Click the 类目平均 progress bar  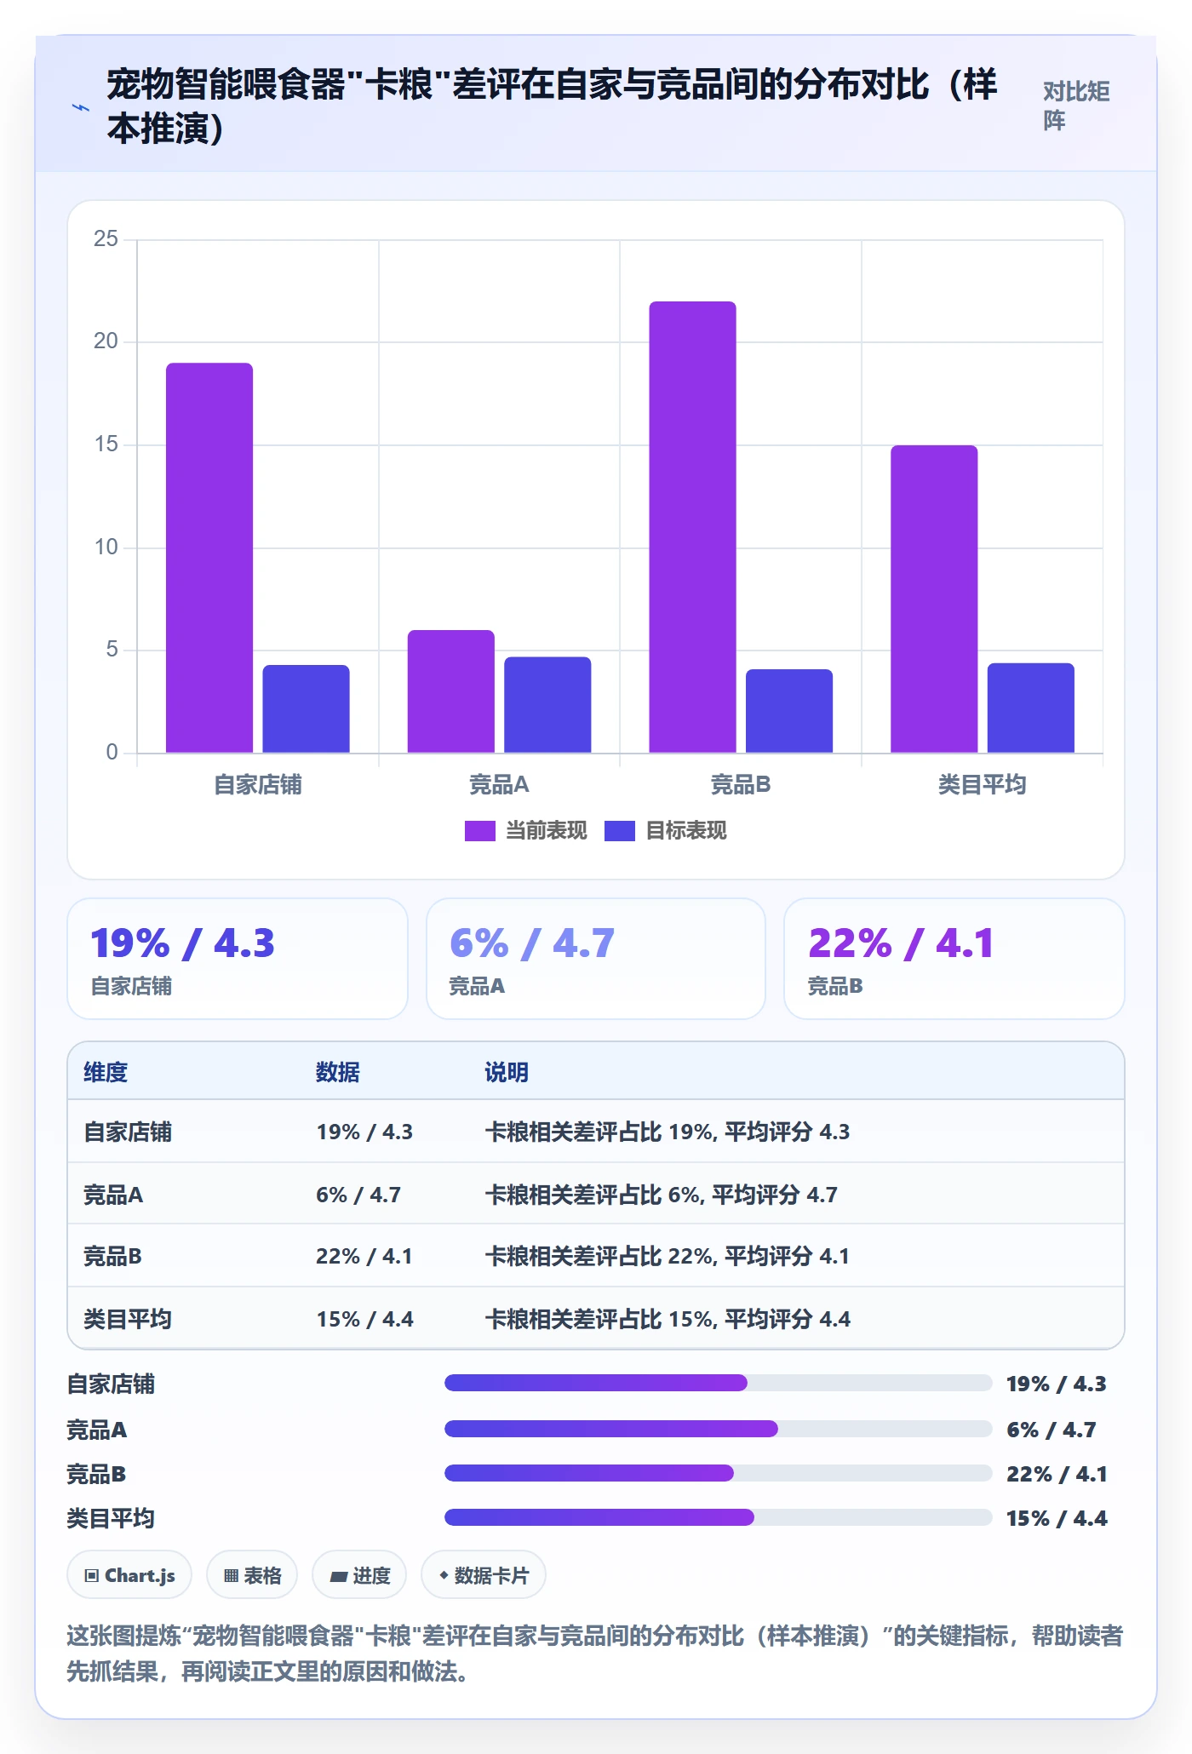[x=719, y=1517]
